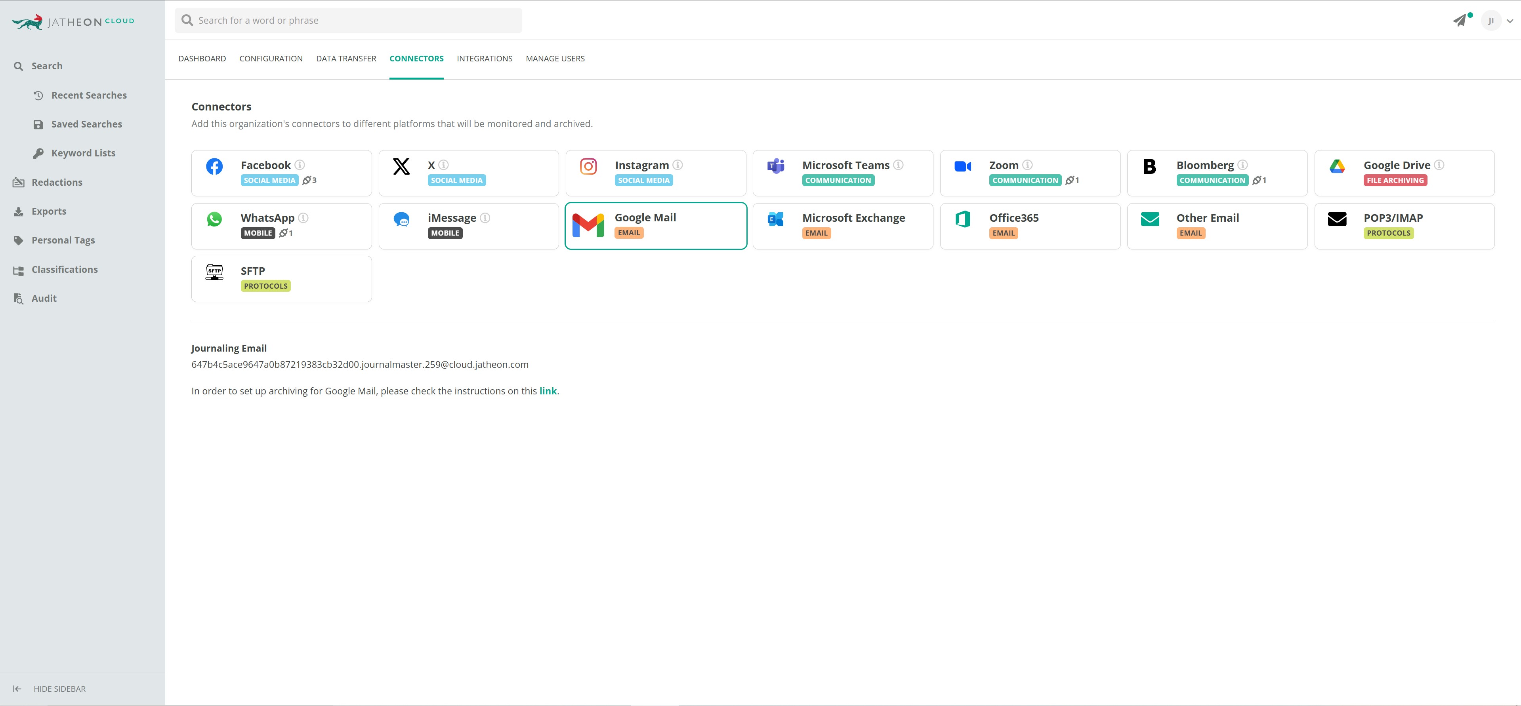The width and height of the screenshot is (1521, 706).
Task: Click the info icon next to Instagram
Action: (x=678, y=165)
